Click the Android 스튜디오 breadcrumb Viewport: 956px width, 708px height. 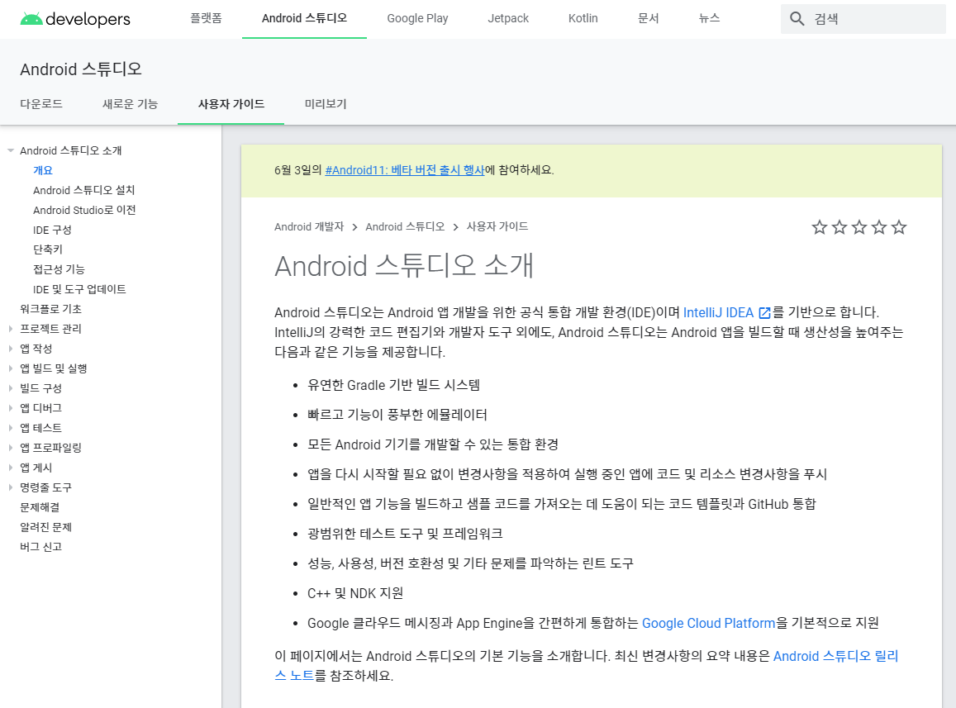pos(405,227)
